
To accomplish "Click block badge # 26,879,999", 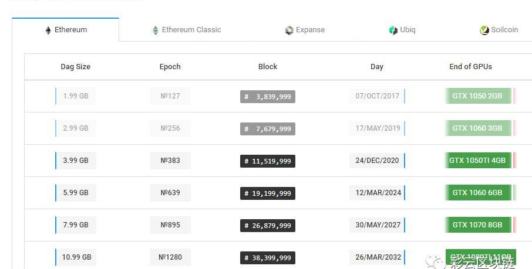I will (x=268, y=225).
